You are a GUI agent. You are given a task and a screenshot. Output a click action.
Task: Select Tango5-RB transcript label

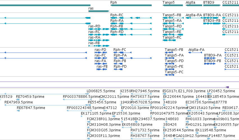pyautogui.click(x=172, y=15)
